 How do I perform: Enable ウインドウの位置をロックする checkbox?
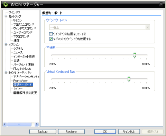(x=51, y=34)
